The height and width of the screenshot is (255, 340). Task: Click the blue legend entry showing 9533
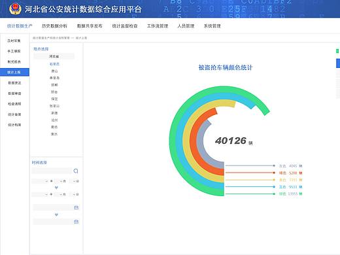tap(290, 187)
